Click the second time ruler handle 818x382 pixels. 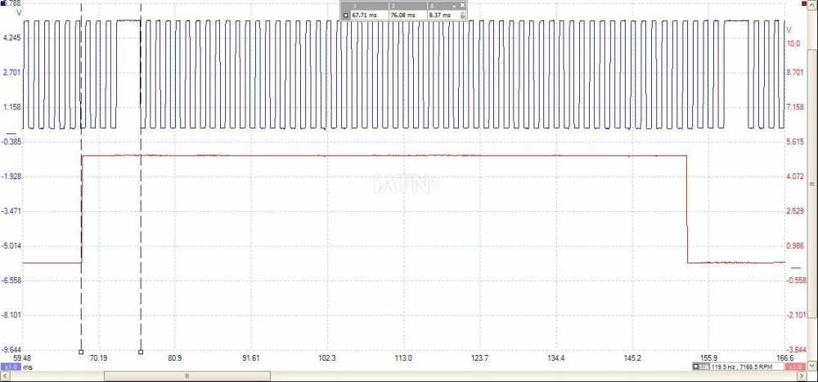(141, 353)
